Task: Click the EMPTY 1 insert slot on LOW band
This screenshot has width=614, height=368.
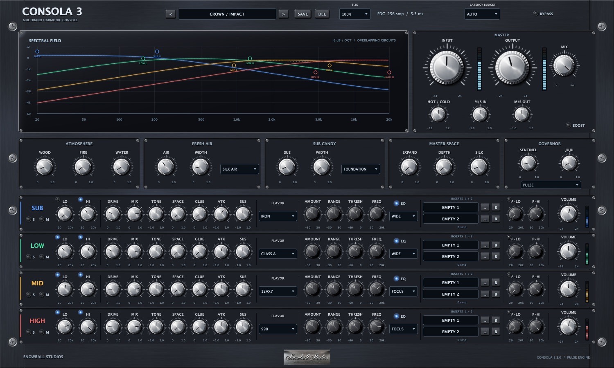Action: pyautogui.click(x=450, y=245)
